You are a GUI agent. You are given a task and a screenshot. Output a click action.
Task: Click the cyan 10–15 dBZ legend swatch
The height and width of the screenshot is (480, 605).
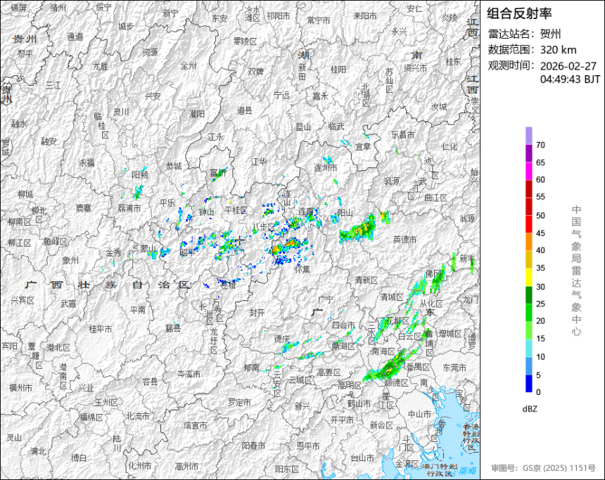pyautogui.click(x=528, y=348)
